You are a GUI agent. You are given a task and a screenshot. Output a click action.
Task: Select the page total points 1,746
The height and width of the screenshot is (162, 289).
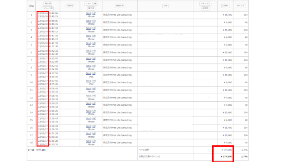244,150
